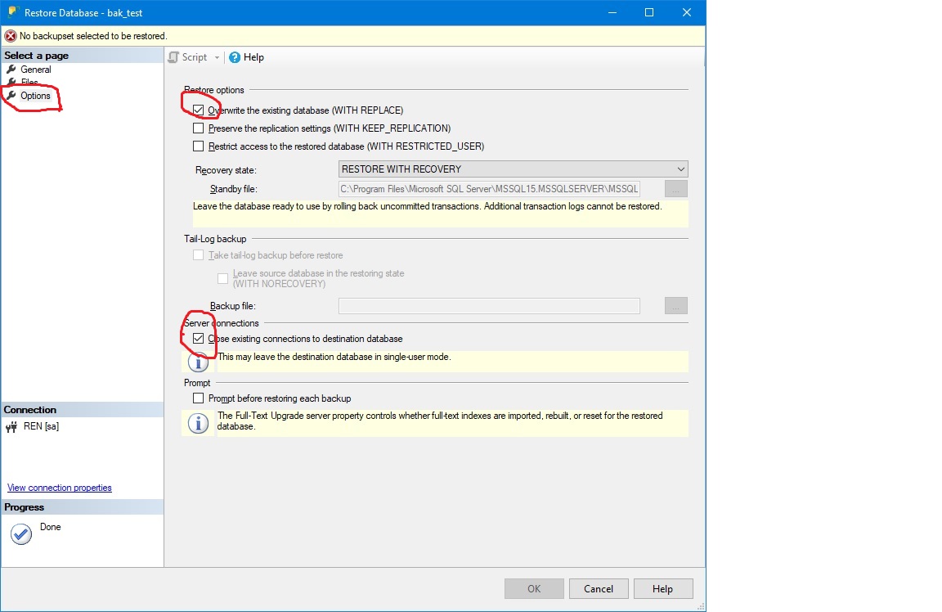The height and width of the screenshot is (612, 942).
Task: Open Help from the toolbar
Action: pyautogui.click(x=246, y=57)
